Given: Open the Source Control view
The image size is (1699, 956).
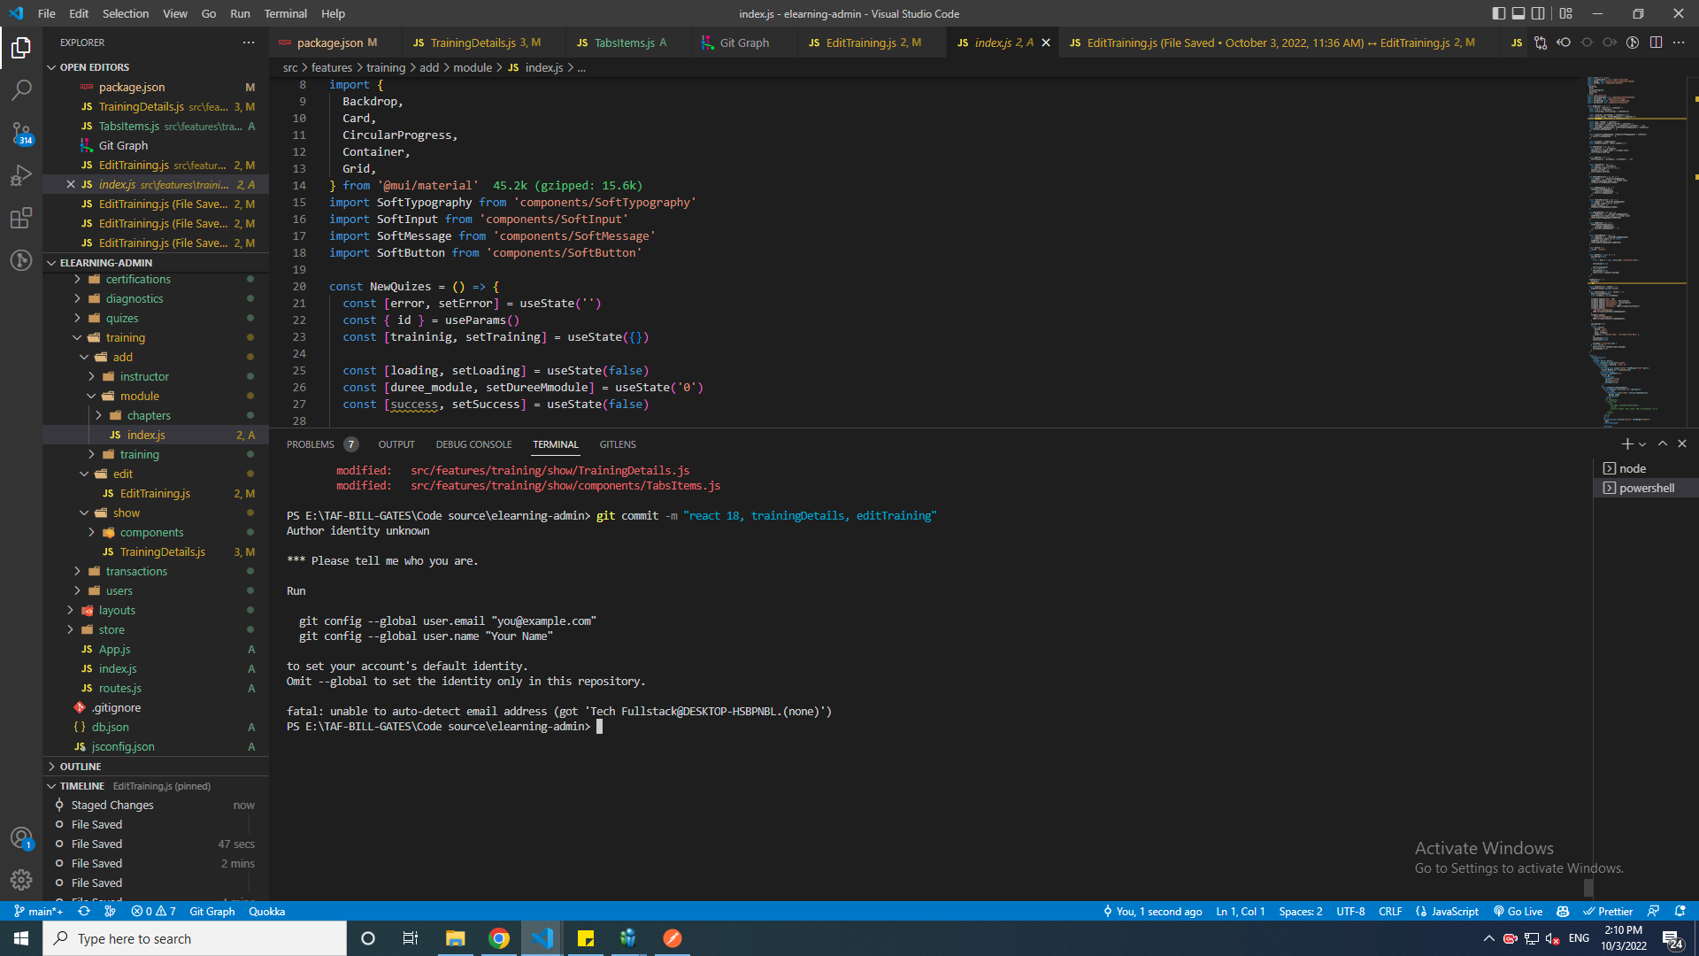Looking at the screenshot, I should pyautogui.click(x=21, y=133).
